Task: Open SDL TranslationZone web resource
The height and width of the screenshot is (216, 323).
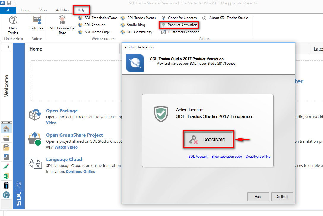Action: tap(98, 18)
